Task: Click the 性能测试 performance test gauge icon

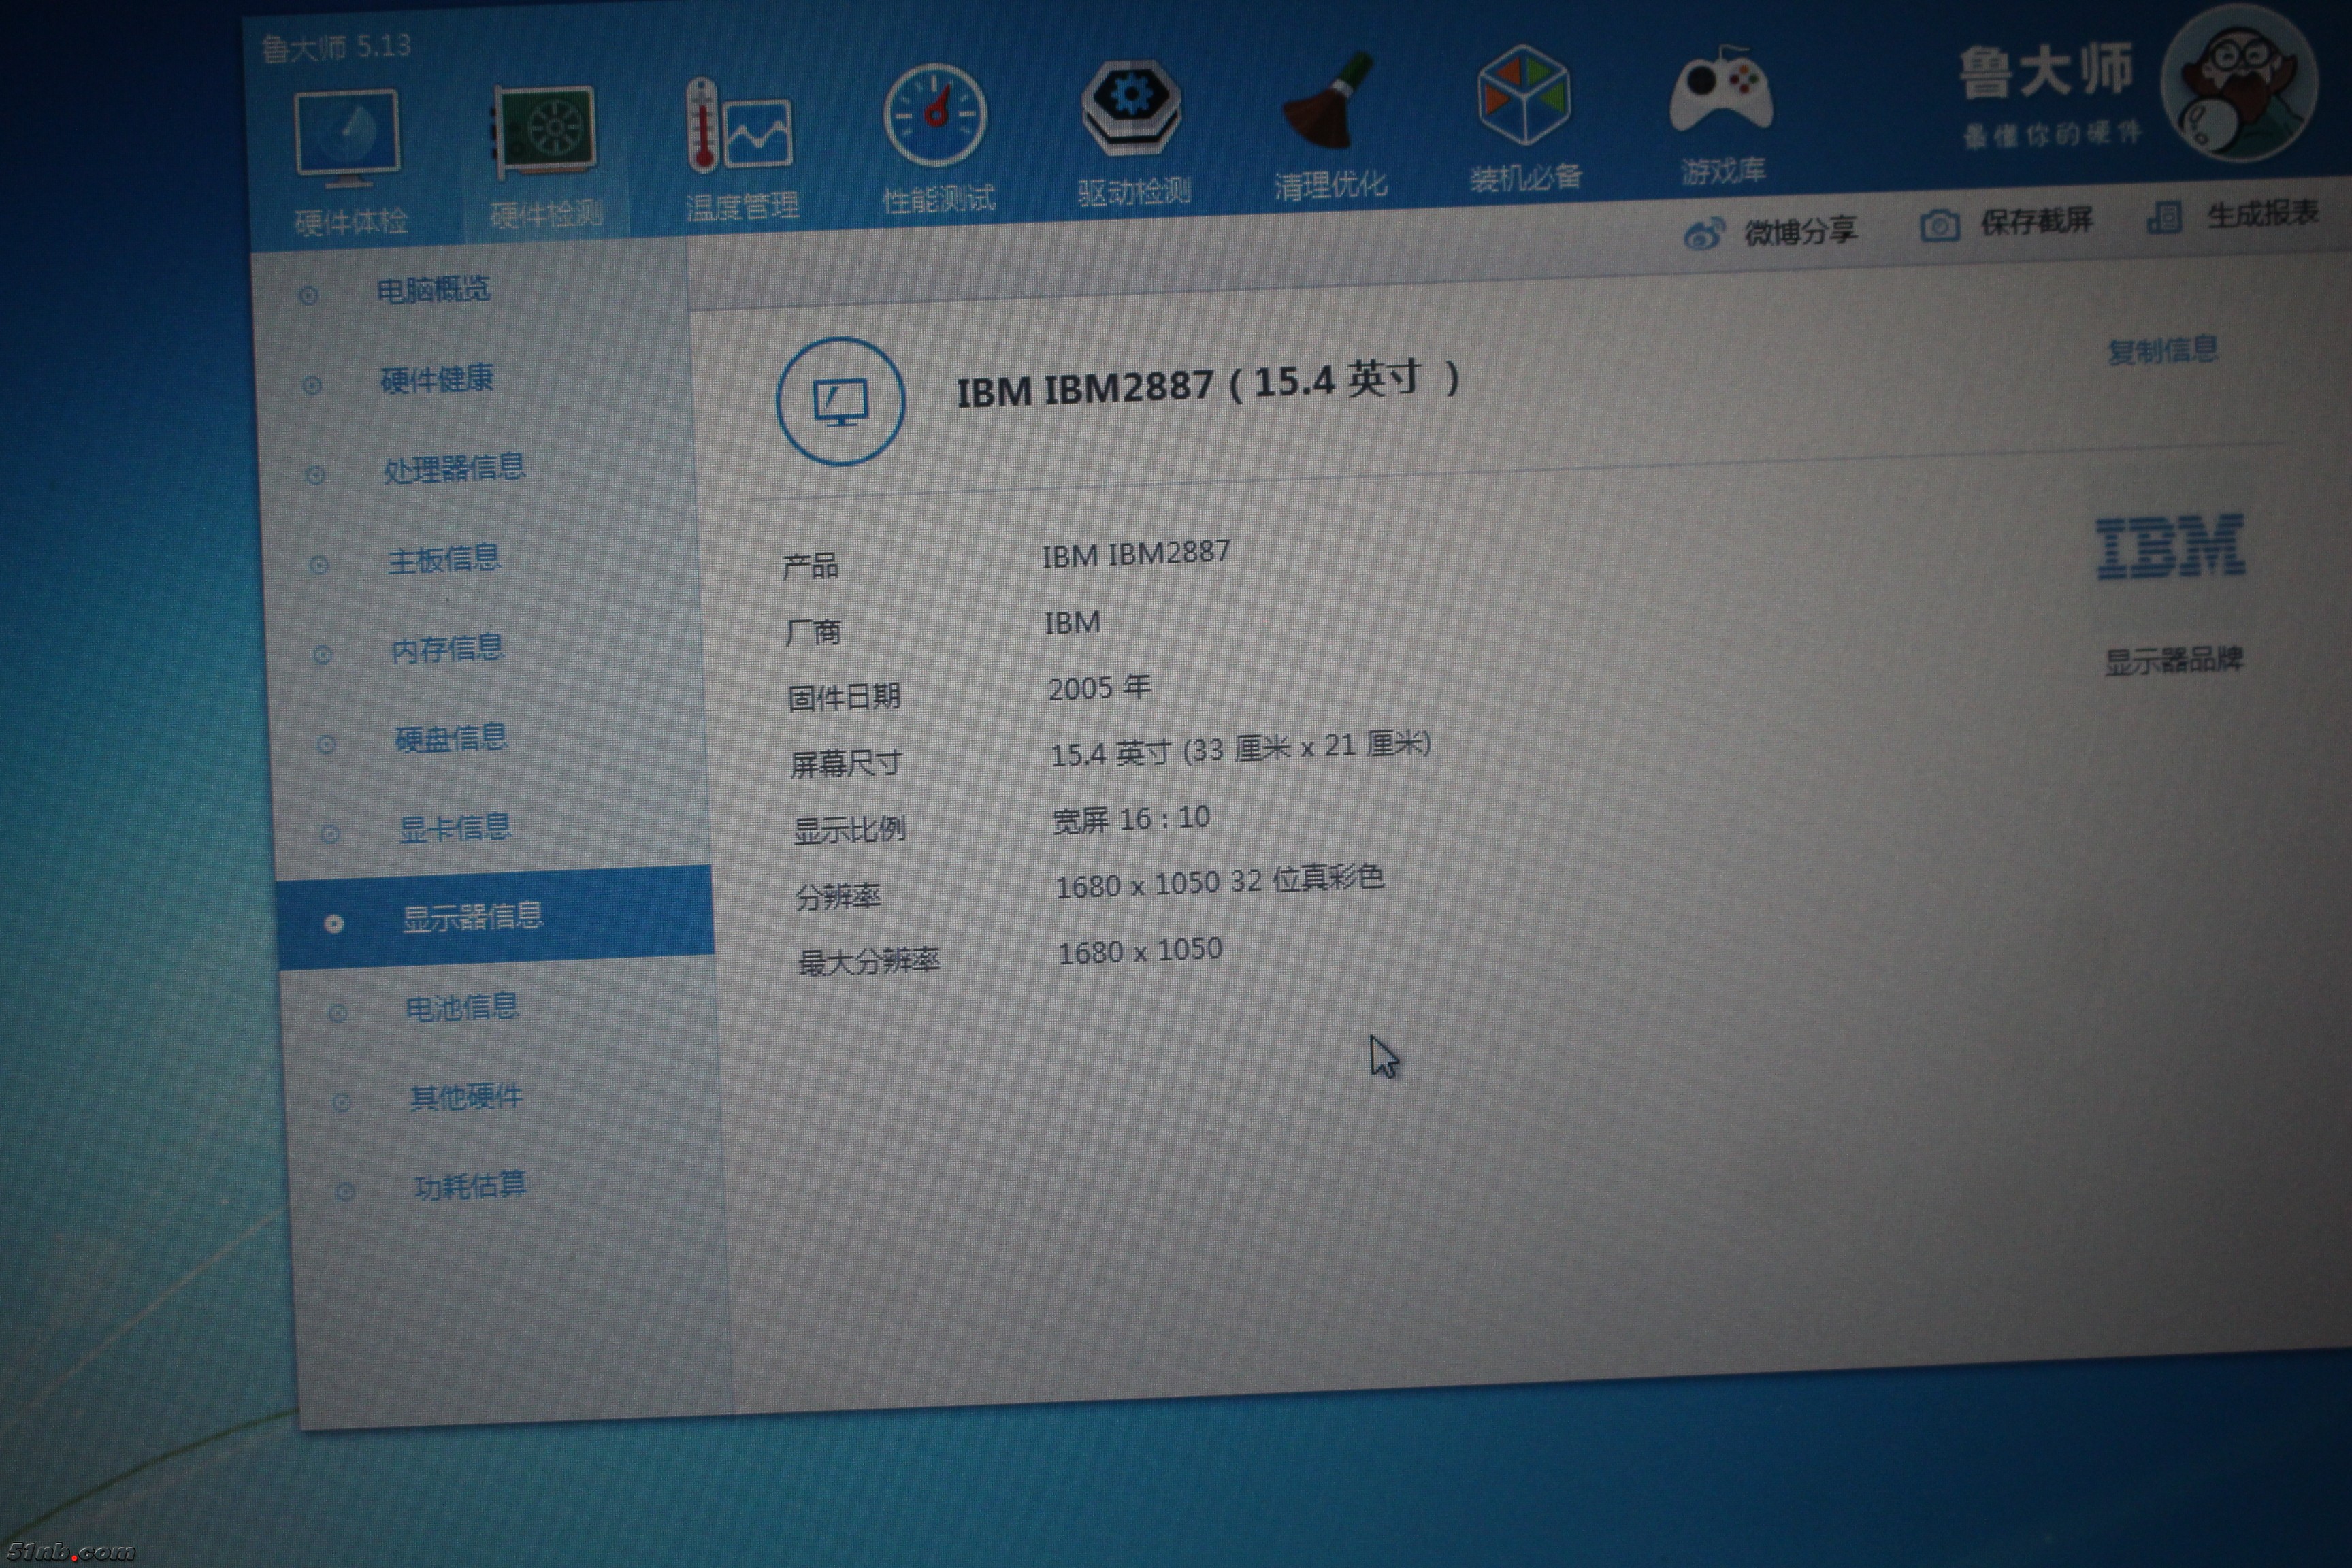Action: (936, 116)
